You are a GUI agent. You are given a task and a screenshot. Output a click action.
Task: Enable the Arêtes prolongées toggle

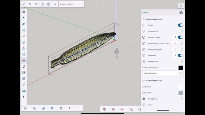(x=181, y=50)
